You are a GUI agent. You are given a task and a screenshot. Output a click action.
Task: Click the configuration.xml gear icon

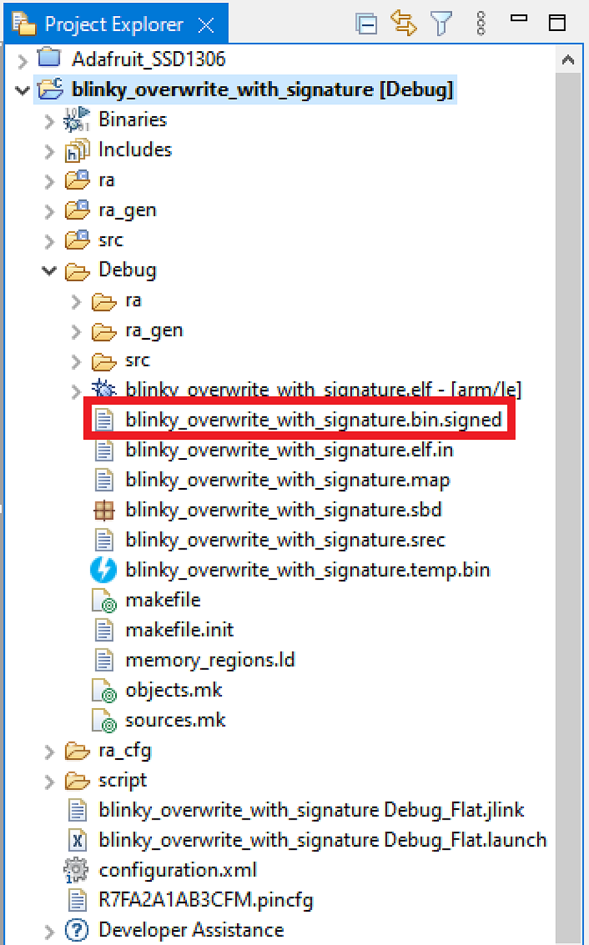pyautogui.click(x=76, y=870)
